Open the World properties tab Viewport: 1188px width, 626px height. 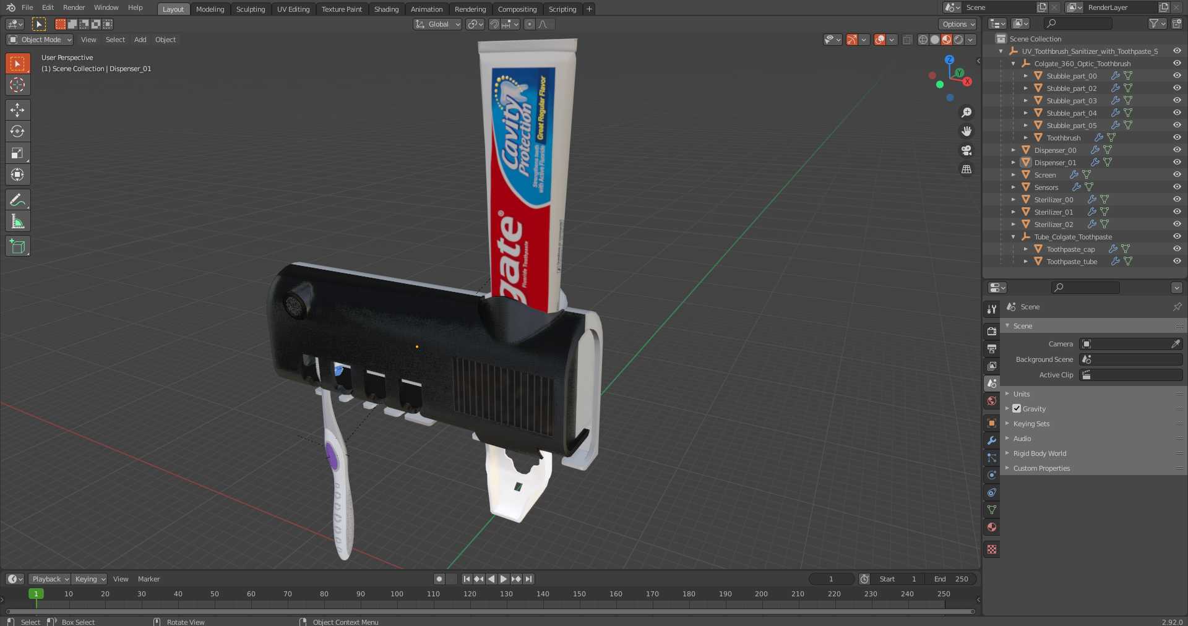pos(992,401)
